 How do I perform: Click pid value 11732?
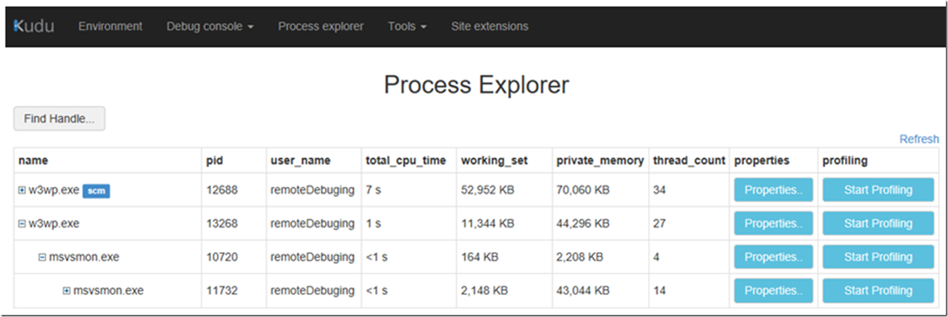click(222, 291)
